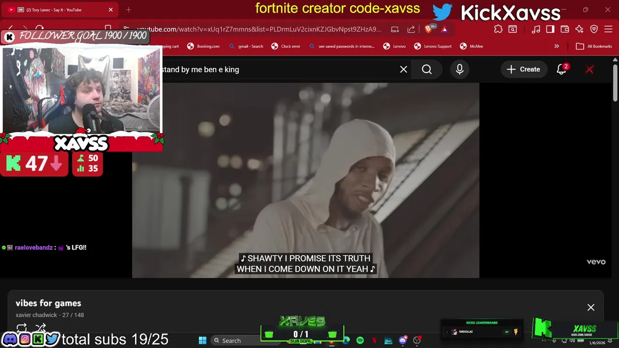This screenshot has height=348, width=619.
Task: Open Brave Rewards triangle icon
Action: [x=444, y=29]
